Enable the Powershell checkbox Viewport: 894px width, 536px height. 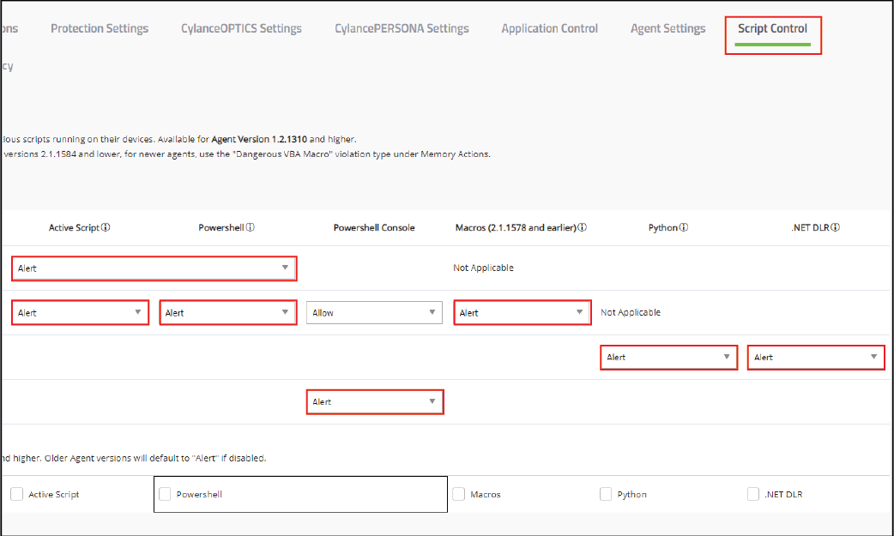[165, 494]
